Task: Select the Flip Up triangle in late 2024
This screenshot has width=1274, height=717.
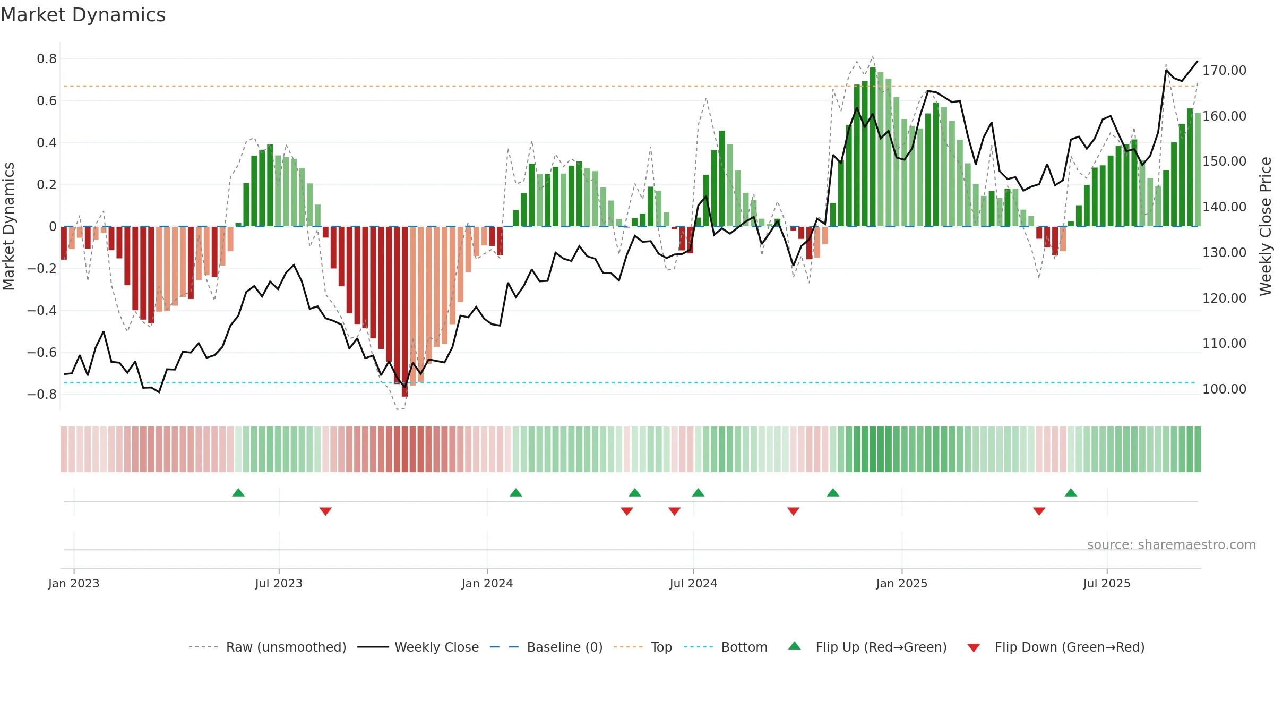Action: [x=833, y=492]
